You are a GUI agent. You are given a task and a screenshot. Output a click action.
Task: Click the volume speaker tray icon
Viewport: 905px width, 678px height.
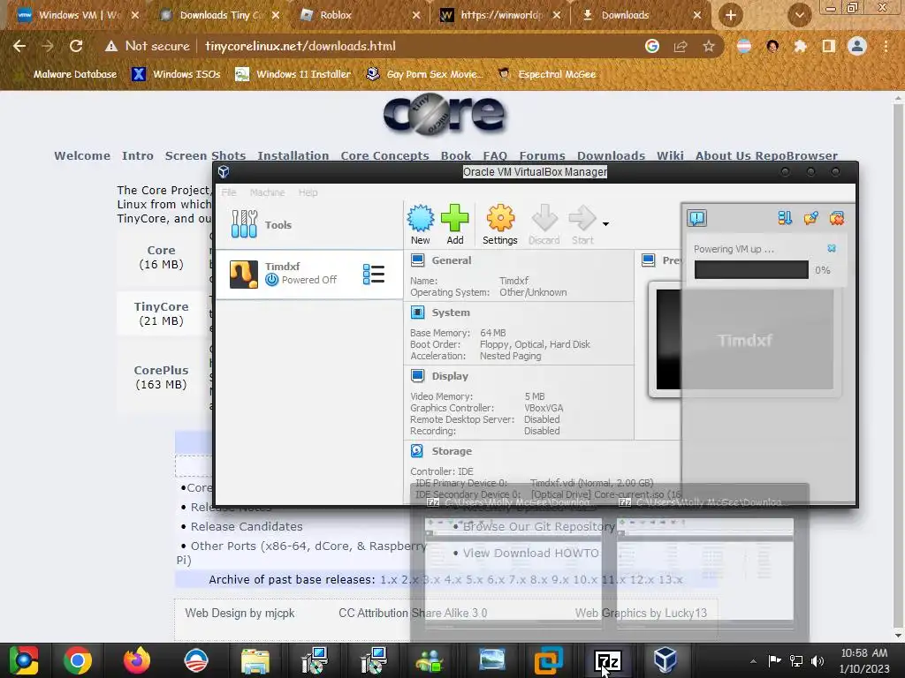coord(818,661)
